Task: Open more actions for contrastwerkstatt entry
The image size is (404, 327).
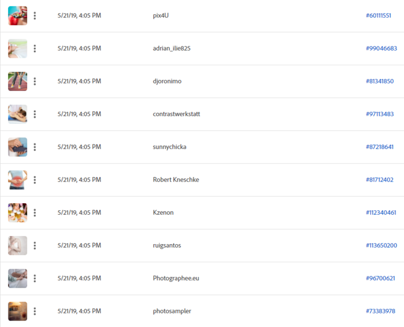Action: [35, 114]
